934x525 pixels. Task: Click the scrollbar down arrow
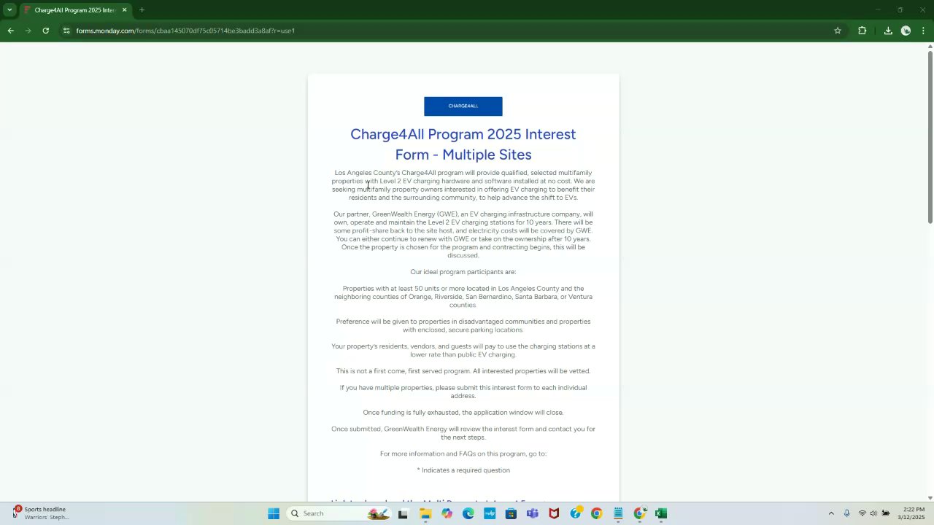click(930, 498)
